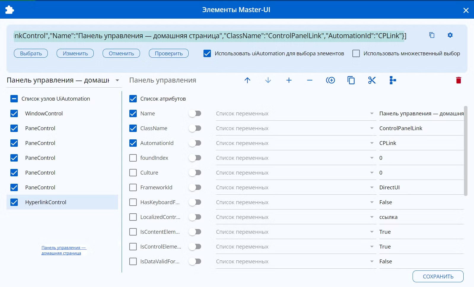This screenshot has height=287, width=474.
Task: Uncheck the HyperlinkControl node checkbox
Action: [14, 202]
